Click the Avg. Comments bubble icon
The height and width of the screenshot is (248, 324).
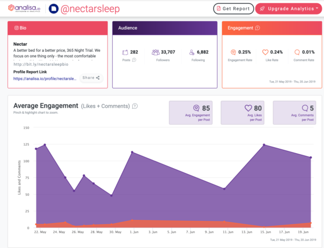[305, 108]
